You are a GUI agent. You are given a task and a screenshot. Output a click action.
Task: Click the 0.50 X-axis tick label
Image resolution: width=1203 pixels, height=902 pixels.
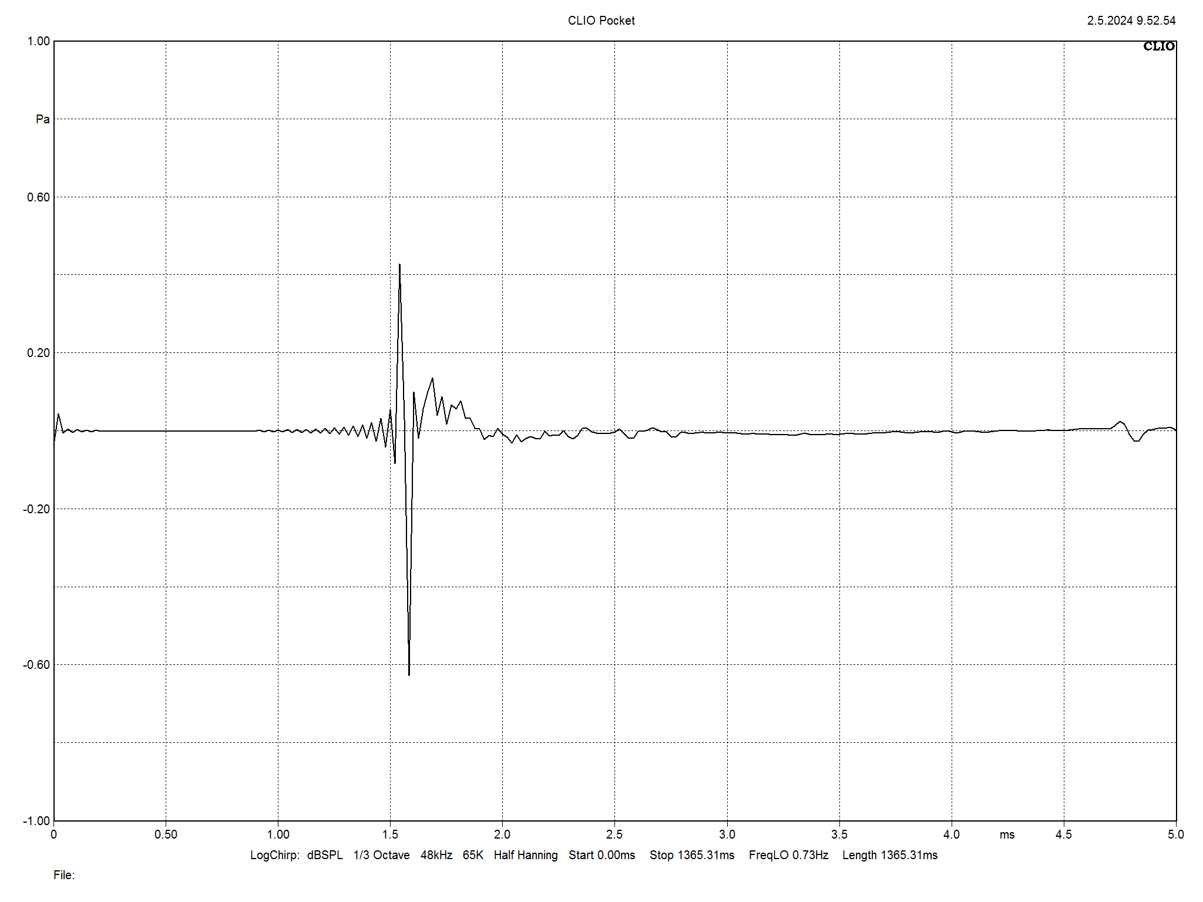click(166, 834)
